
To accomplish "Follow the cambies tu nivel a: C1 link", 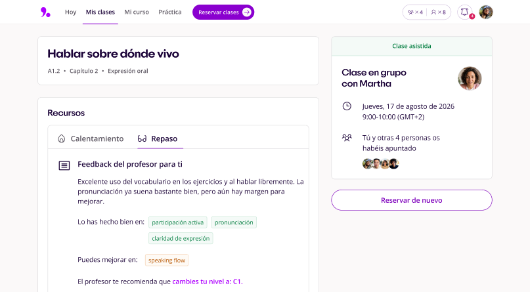I will [x=208, y=282].
